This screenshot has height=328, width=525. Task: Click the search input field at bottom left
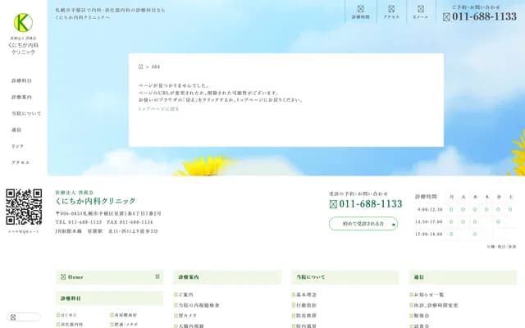click(x=26, y=317)
